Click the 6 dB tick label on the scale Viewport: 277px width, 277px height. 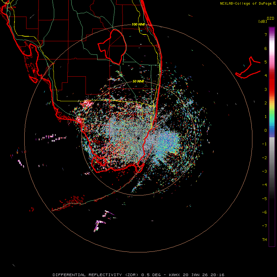pos(266,48)
